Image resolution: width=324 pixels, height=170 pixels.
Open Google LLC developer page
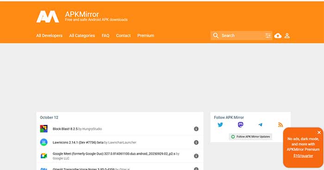pos(61,158)
